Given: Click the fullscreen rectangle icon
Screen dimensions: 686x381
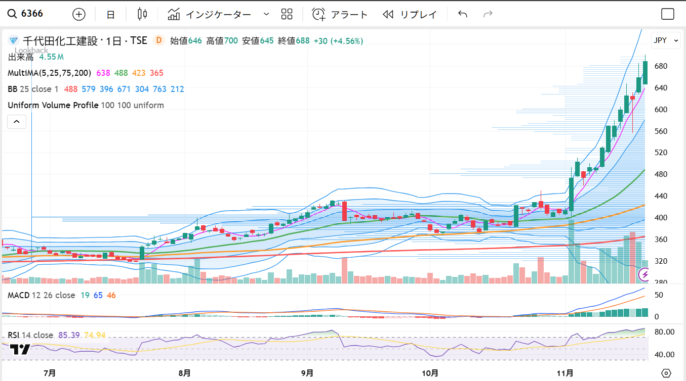Looking at the screenshot, I should pos(668,14).
